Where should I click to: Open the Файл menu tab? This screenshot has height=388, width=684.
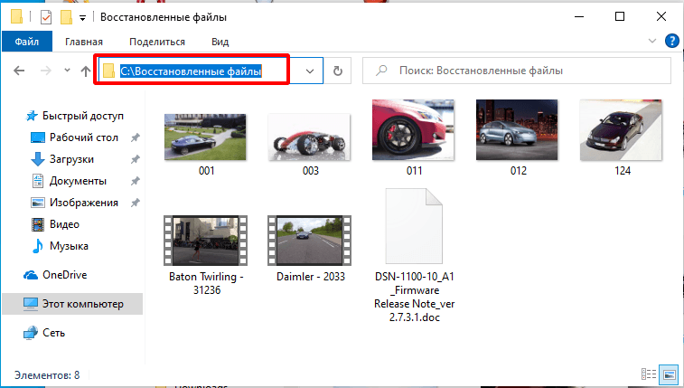(27, 42)
